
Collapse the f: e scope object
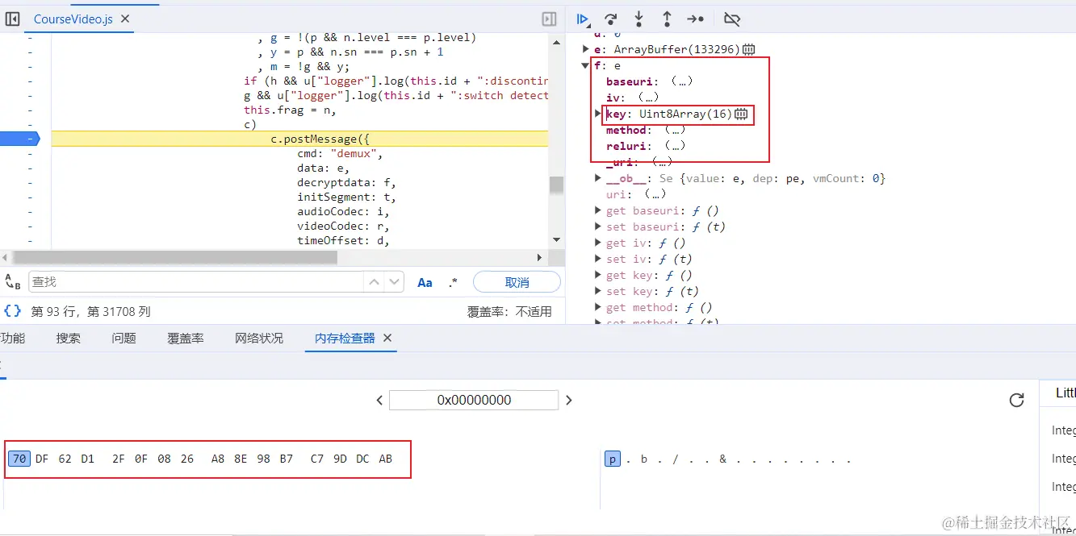click(586, 66)
